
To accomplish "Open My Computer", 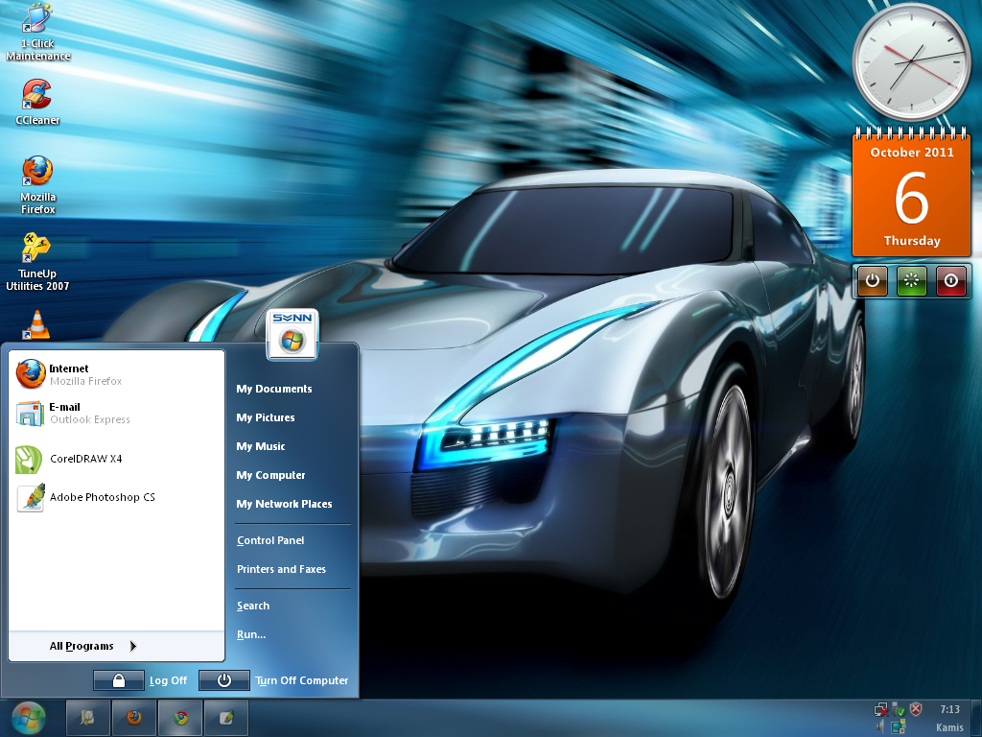I will [x=270, y=475].
